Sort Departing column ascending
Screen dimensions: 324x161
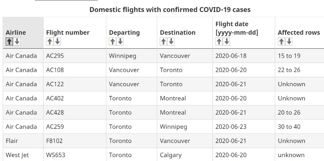(x=112, y=42)
